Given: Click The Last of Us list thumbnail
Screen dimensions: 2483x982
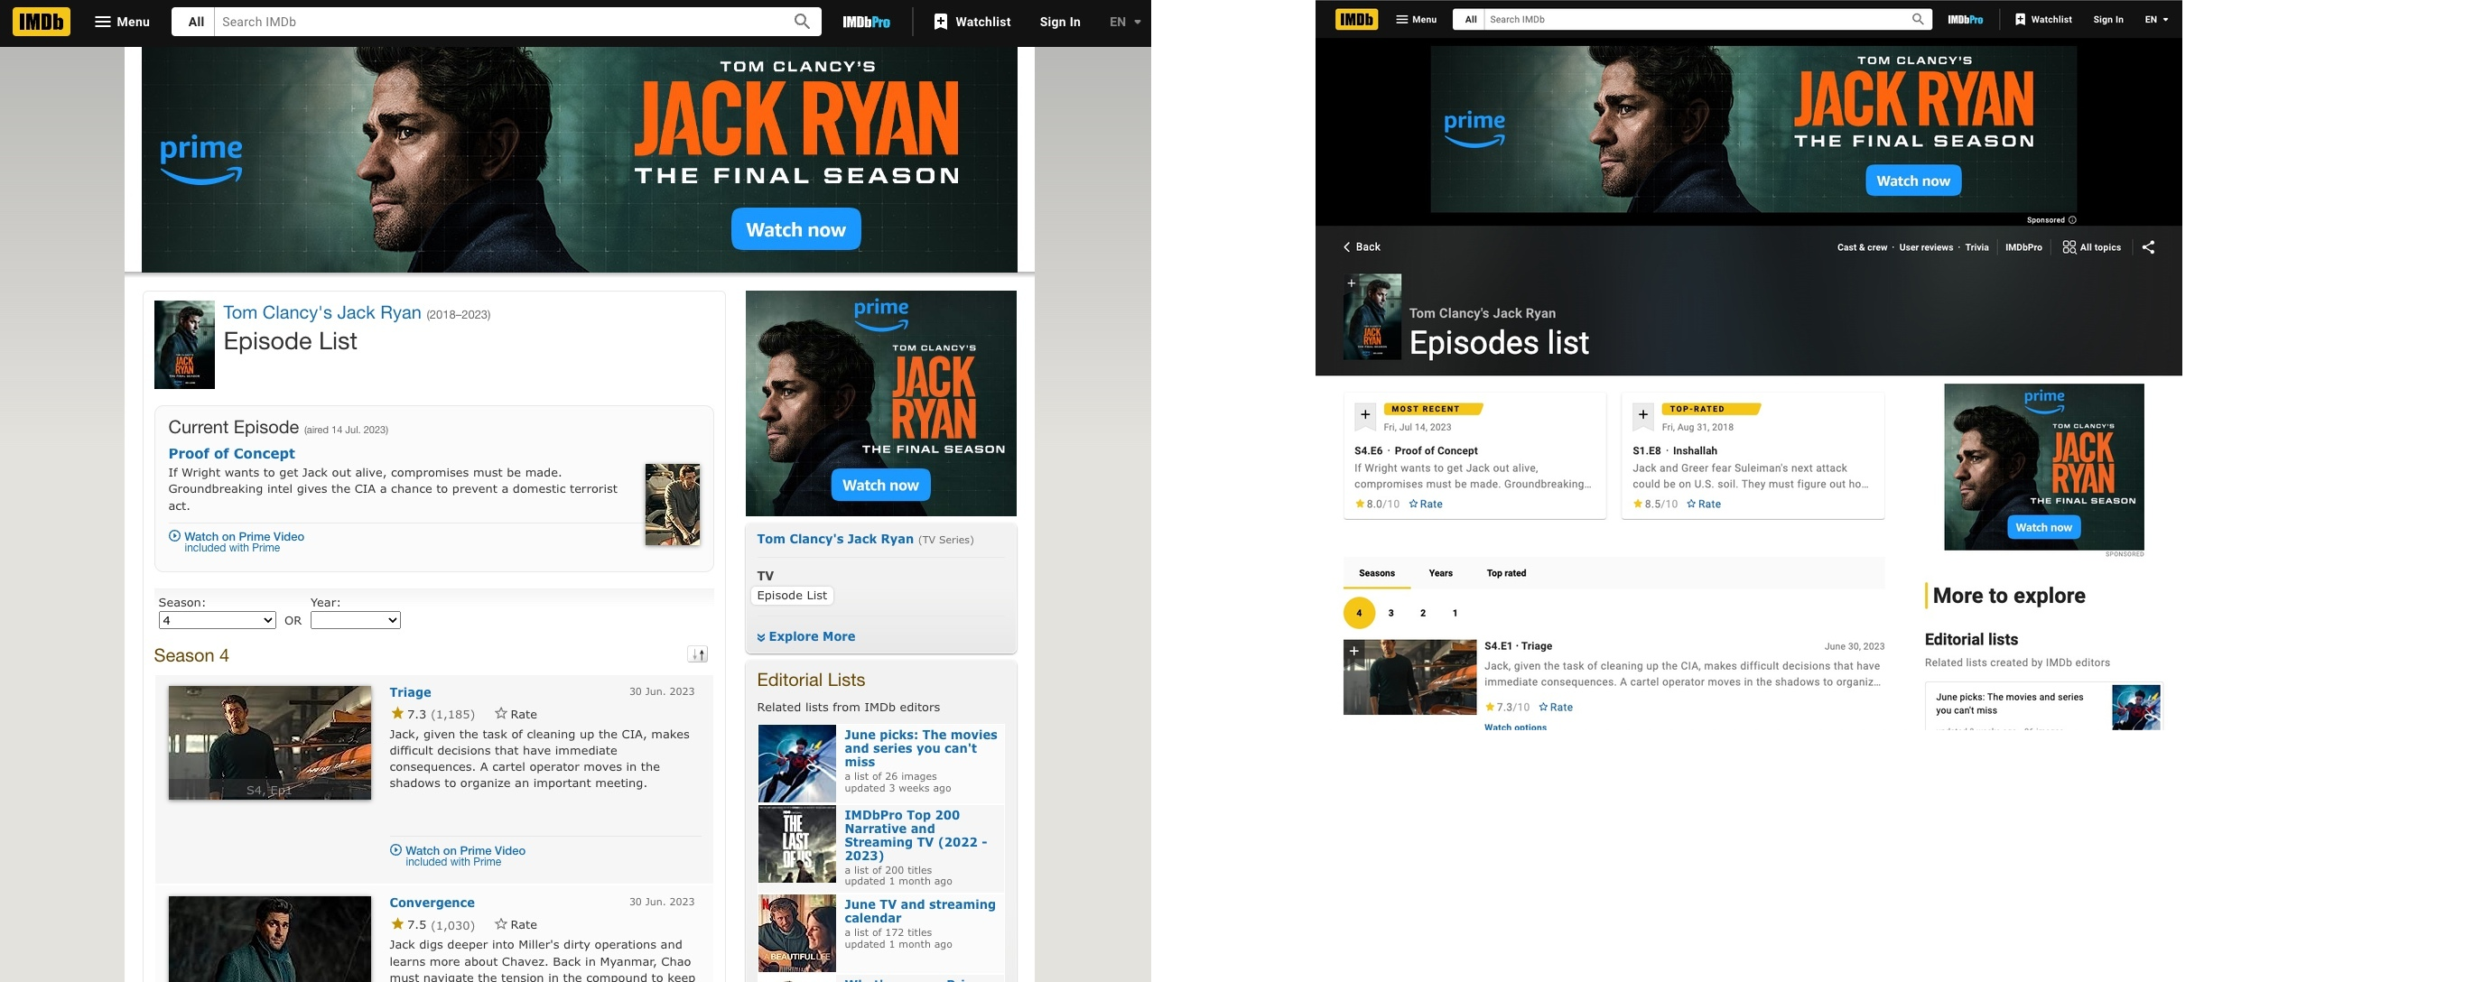Looking at the screenshot, I should pyautogui.click(x=796, y=844).
